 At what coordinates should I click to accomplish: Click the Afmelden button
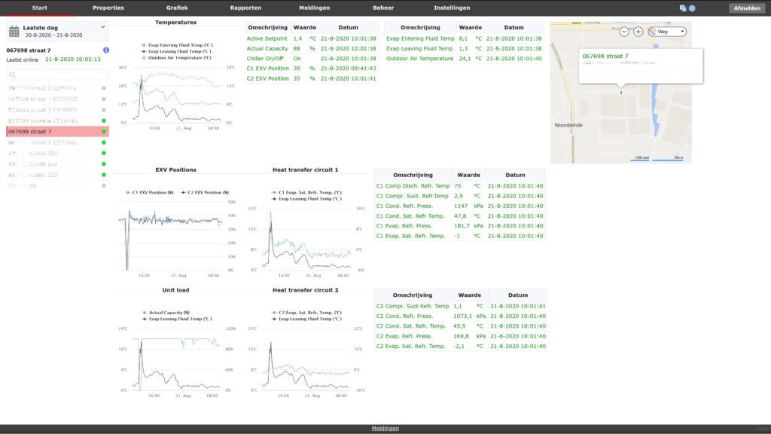point(747,8)
